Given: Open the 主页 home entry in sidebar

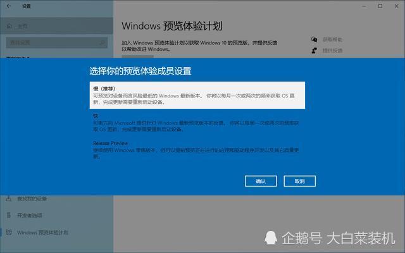Looking at the screenshot, I should tap(56, 26).
